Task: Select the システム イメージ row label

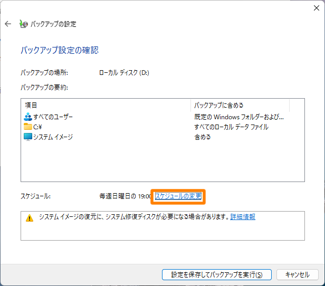Action: pyautogui.click(x=53, y=137)
